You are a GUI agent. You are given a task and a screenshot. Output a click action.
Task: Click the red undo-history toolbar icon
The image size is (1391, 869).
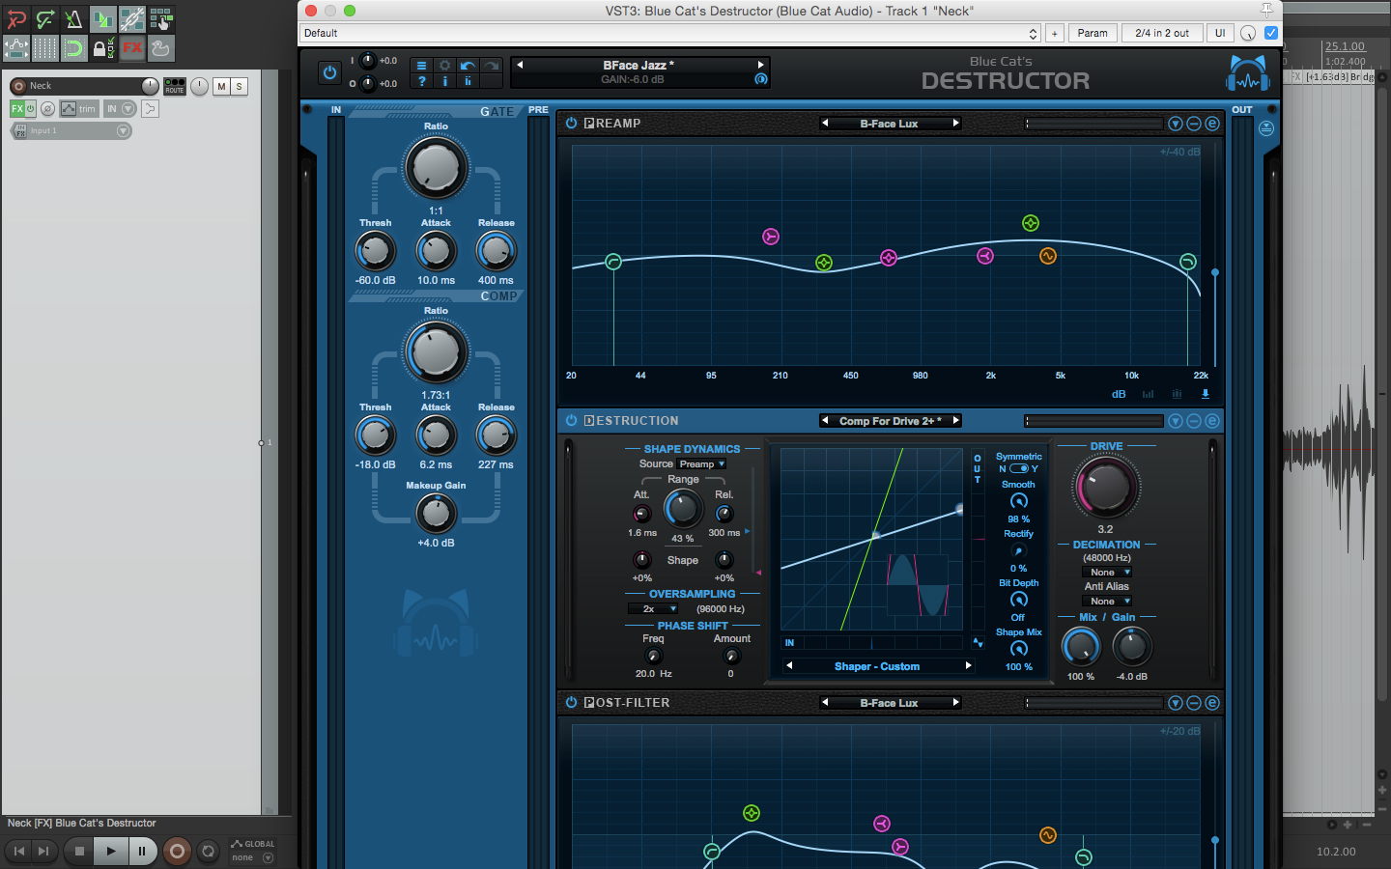(14, 19)
